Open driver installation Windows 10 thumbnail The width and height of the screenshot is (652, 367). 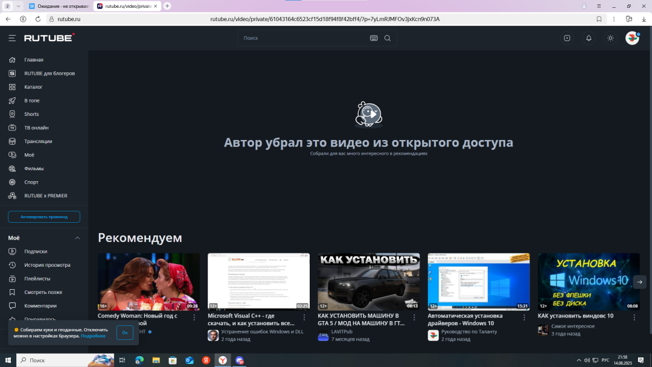tap(479, 282)
